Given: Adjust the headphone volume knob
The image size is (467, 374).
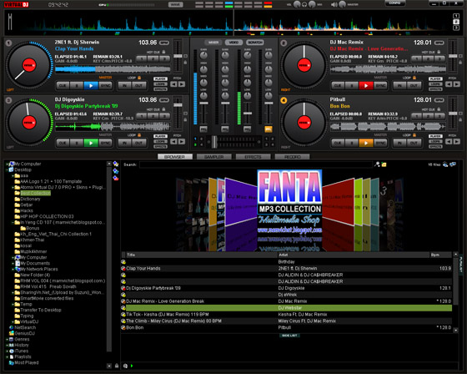Looking at the screenshot, I should pyautogui.click(x=297, y=4).
